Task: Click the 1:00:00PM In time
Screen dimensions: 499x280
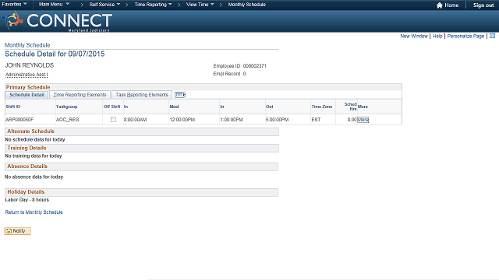Action: click(232, 120)
